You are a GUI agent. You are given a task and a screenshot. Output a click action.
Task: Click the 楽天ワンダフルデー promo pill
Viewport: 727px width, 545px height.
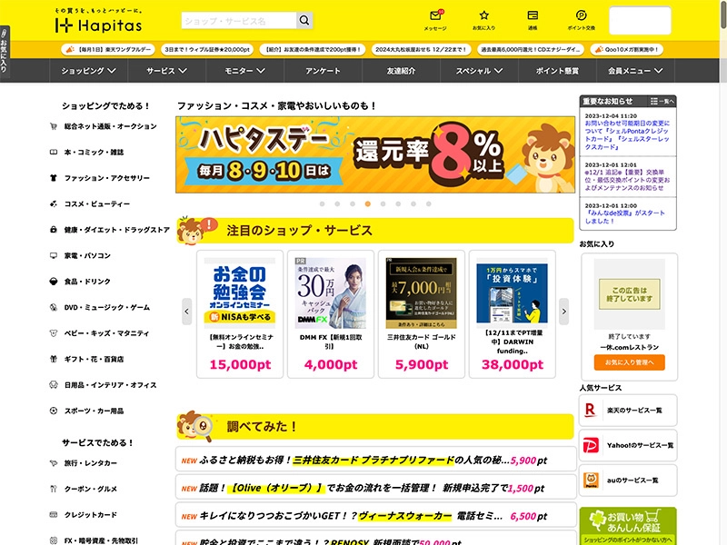108,50
